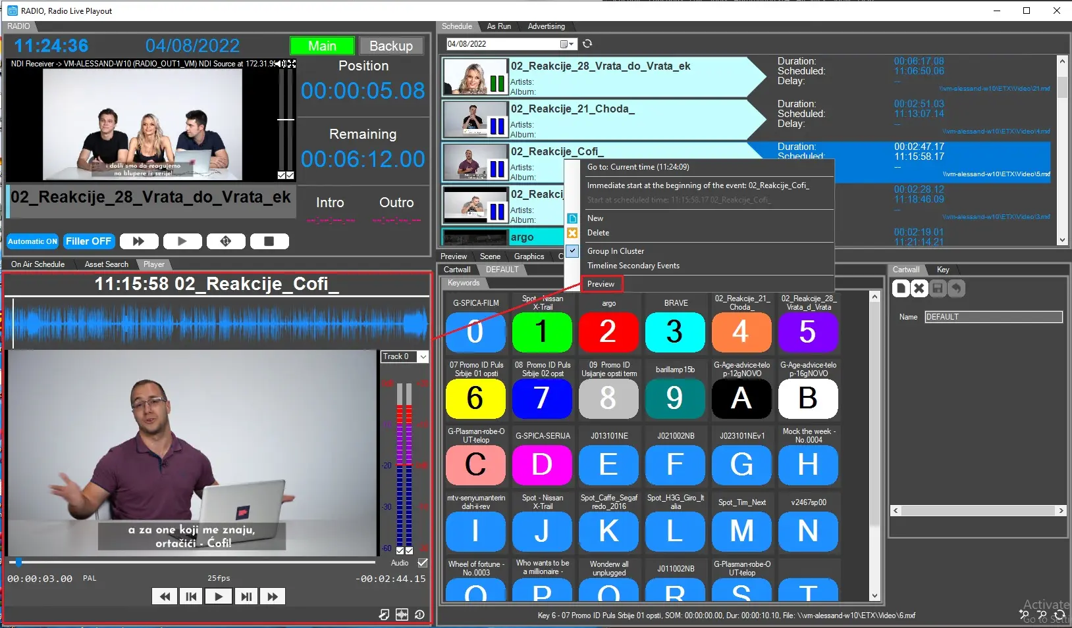Toggle the Automatic ON button

coord(32,241)
